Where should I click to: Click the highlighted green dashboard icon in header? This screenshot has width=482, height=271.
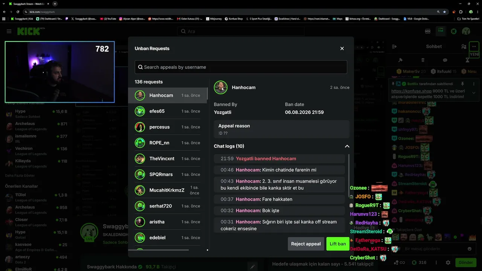(x=441, y=31)
